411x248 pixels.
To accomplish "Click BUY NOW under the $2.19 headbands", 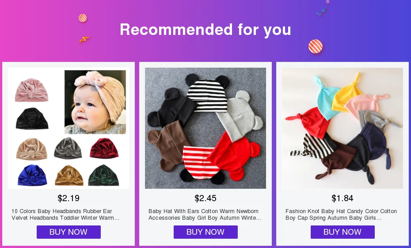I will tap(68, 232).
